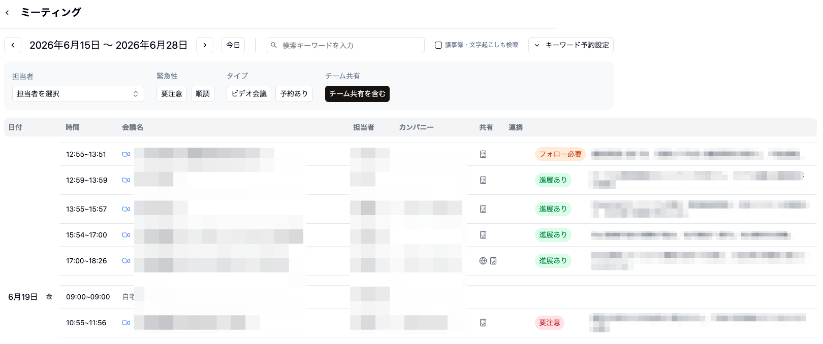Click video icon for 13:55~15:57 meeting
Image resolution: width=823 pixels, height=344 pixels.
point(126,209)
